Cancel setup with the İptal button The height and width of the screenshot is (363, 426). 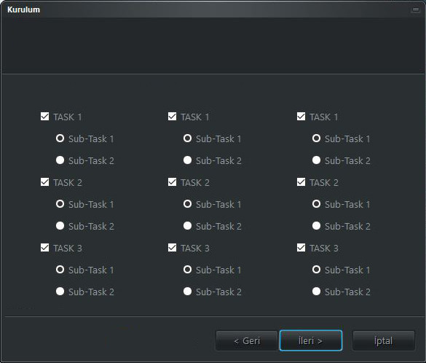[x=384, y=340]
